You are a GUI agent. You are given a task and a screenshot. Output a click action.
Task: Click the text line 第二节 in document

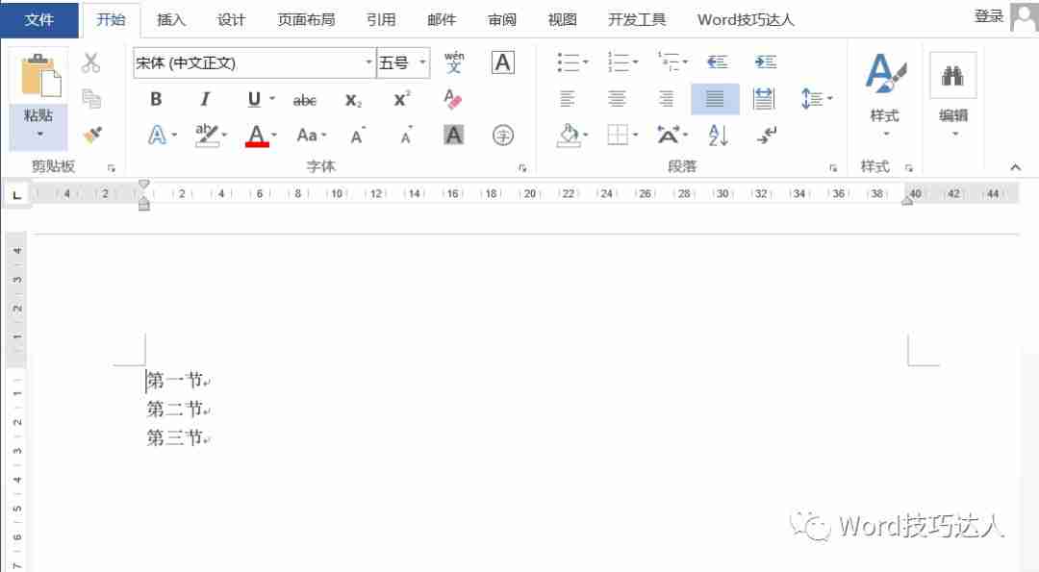[x=174, y=410]
